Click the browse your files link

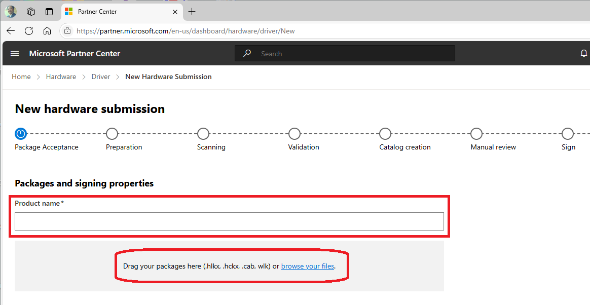point(308,266)
